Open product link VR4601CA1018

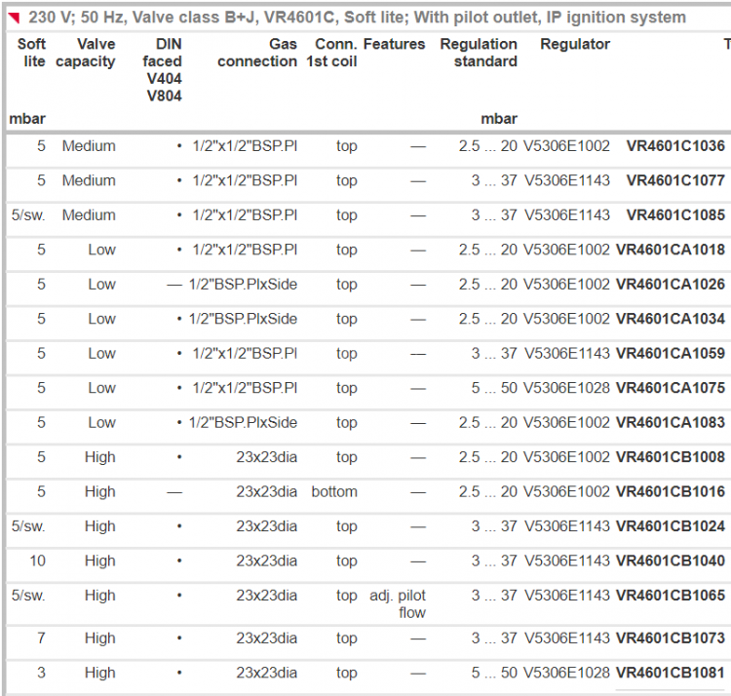click(x=671, y=250)
